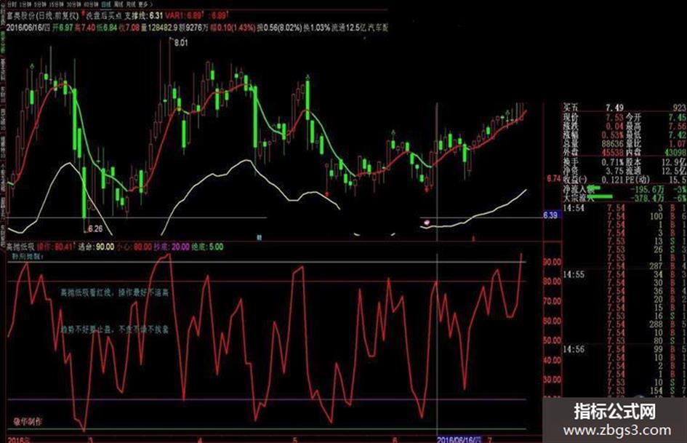
Task: Click the 8.01 high price marker
Action: coord(181,43)
